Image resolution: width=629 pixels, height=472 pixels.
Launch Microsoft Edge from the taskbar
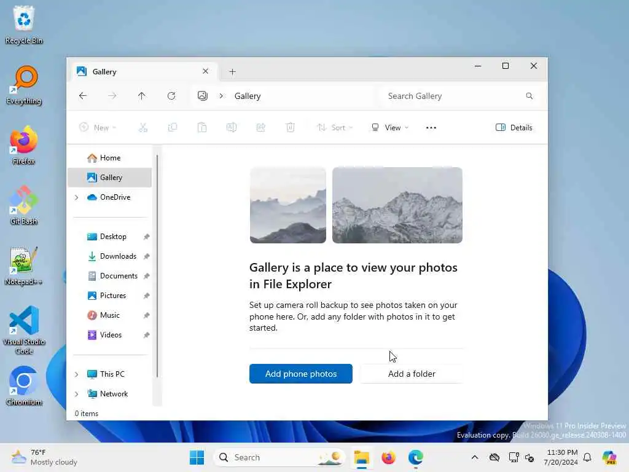coord(416,457)
